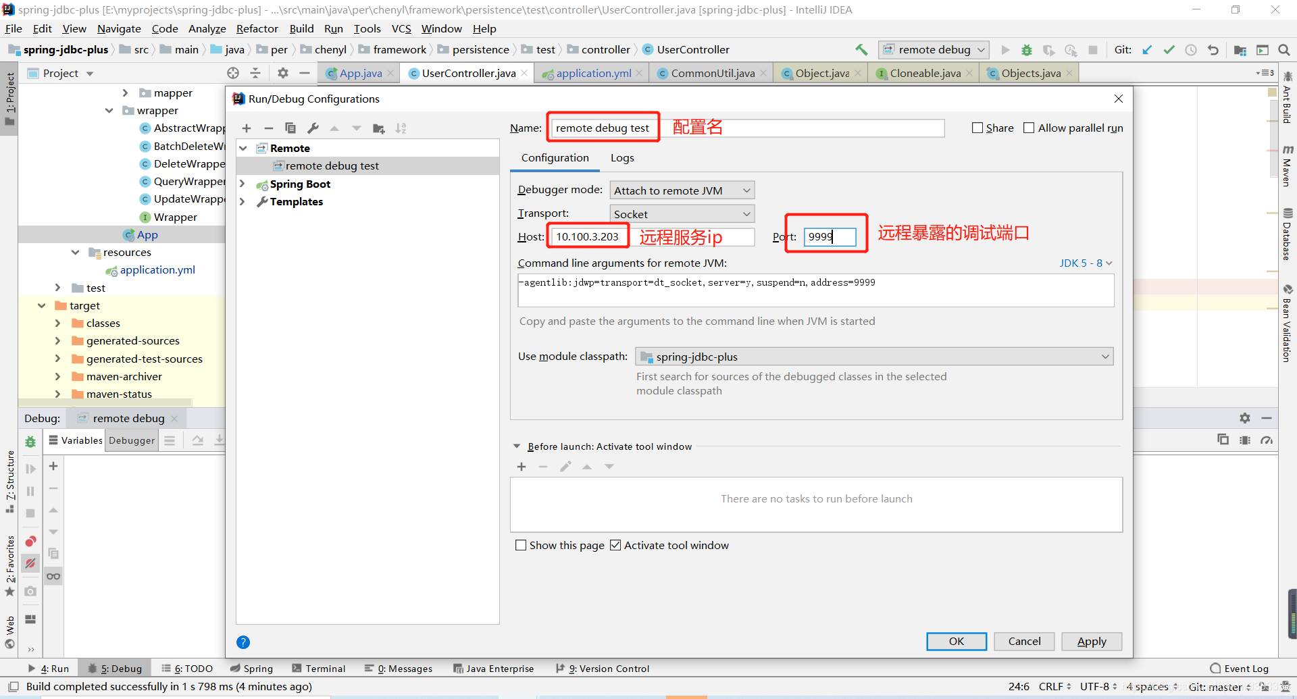Select application.yml in Project tree
Viewport: 1297px width, 699px height.
click(157, 269)
